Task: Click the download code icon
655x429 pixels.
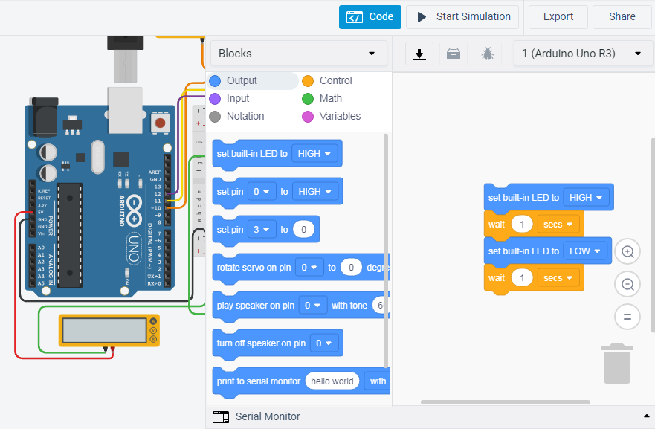Action: [x=419, y=54]
